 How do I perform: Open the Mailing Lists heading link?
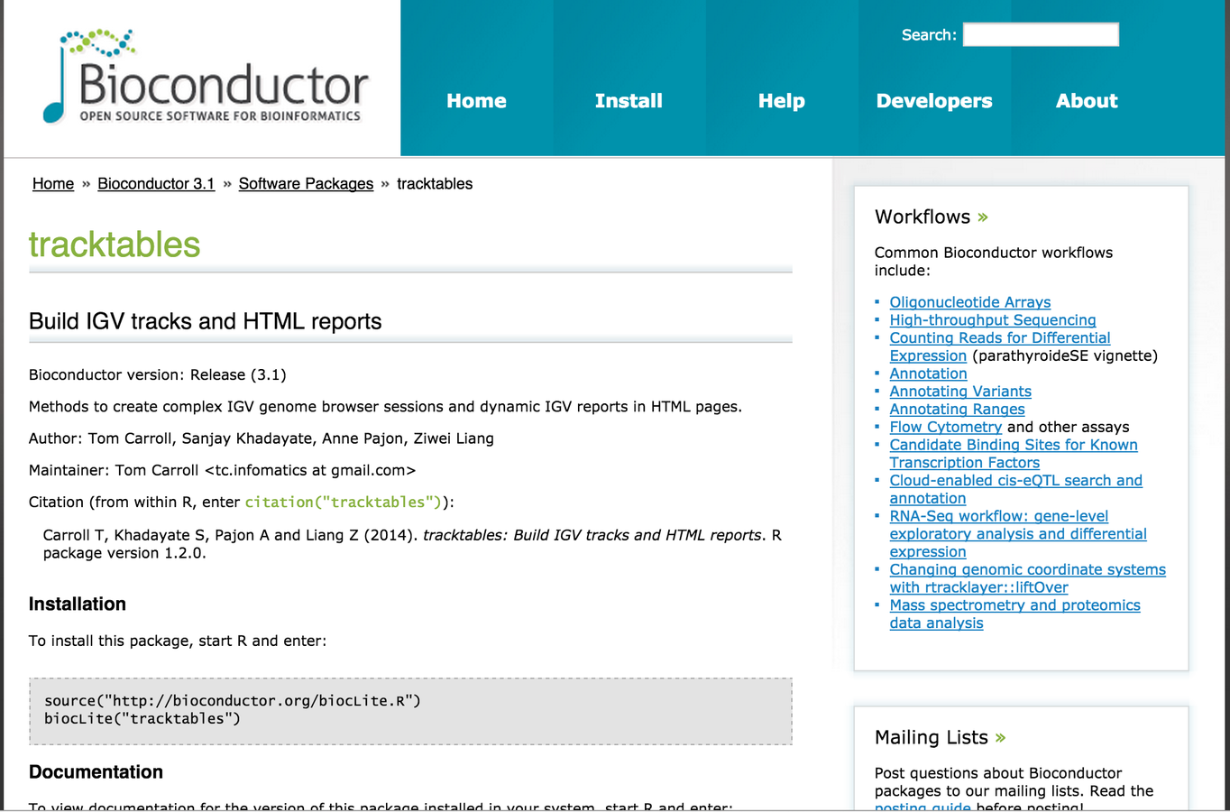coord(932,737)
